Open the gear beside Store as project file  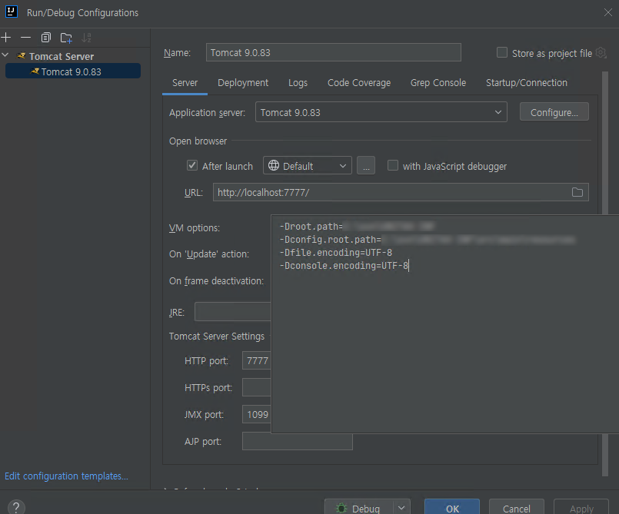tap(601, 53)
